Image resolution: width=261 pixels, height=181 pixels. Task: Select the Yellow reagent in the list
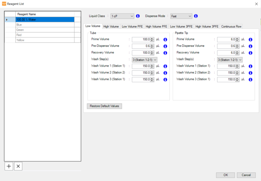[44, 40]
